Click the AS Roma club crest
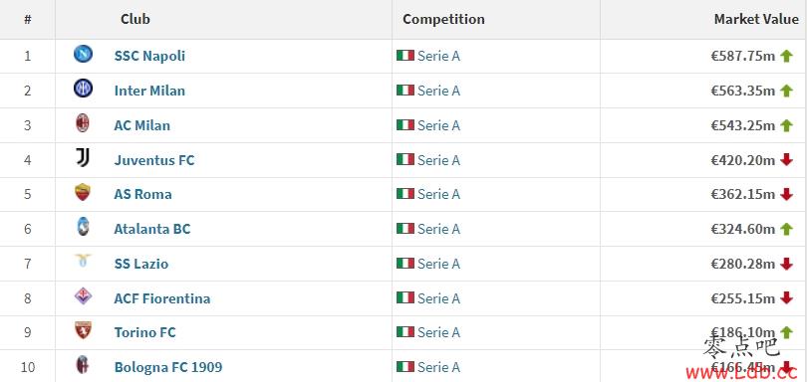This screenshot has width=807, height=382. [83, 192]
